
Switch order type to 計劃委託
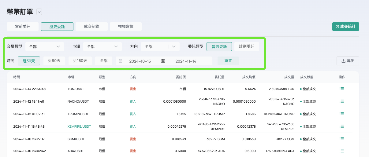coord(247,46)
